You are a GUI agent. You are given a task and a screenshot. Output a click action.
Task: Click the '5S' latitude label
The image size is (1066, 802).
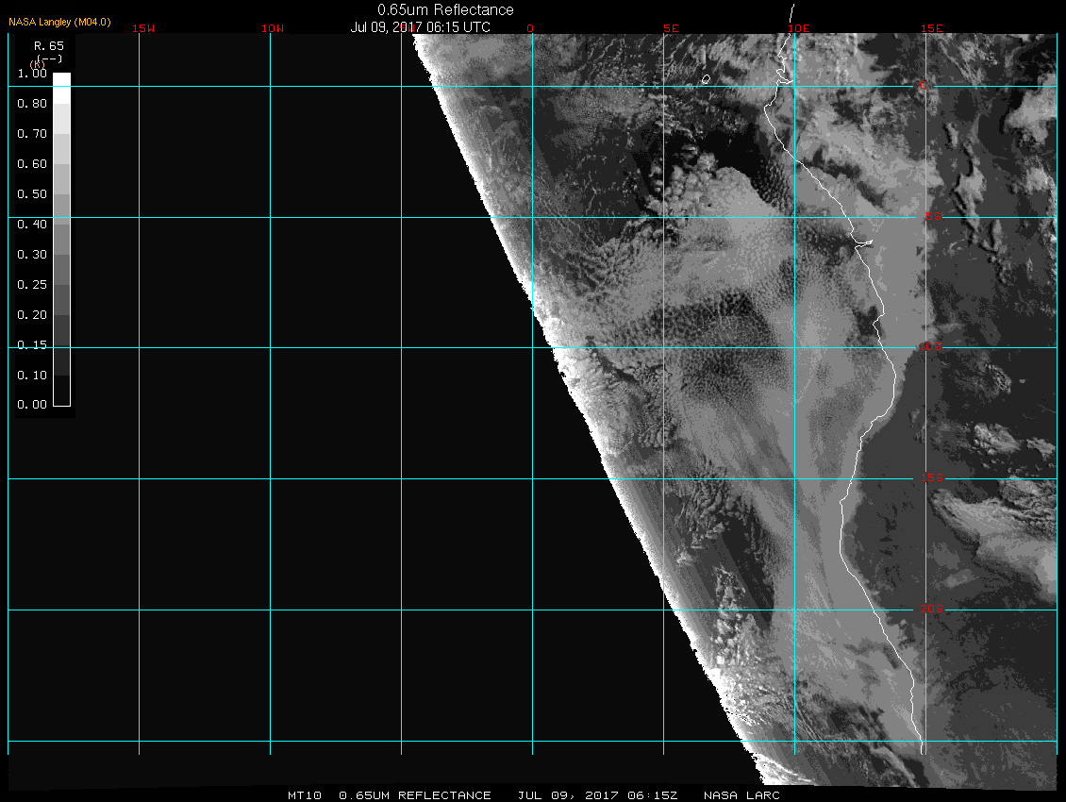click(x=933, y=216)
